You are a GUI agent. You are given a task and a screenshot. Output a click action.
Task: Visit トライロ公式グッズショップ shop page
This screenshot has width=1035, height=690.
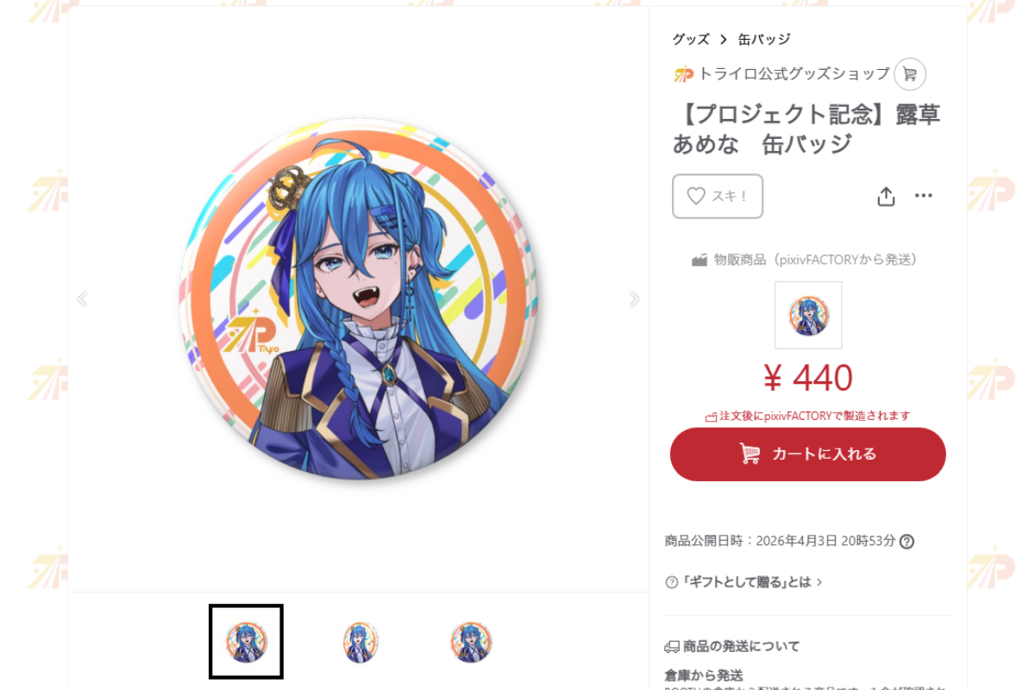tap(793, 74)
